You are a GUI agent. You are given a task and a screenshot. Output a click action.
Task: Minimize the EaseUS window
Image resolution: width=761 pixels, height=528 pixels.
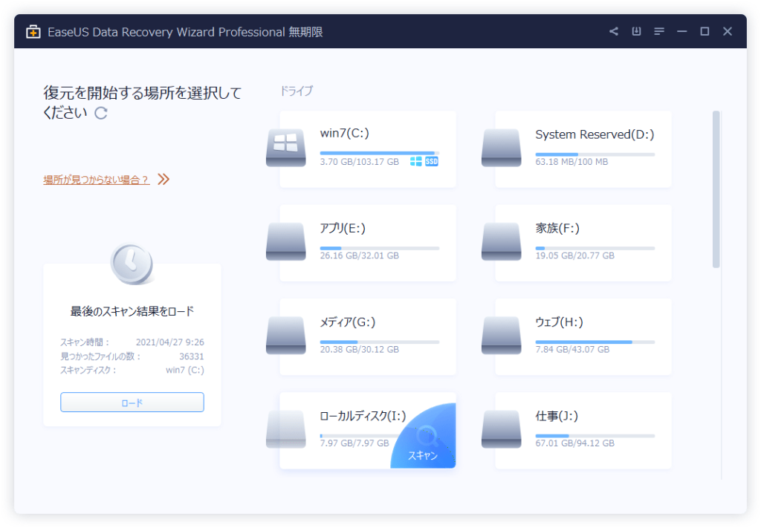[x=682, y=31]
